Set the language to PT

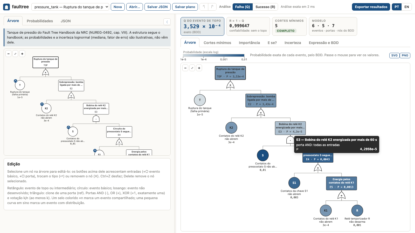tap(397, 7)
